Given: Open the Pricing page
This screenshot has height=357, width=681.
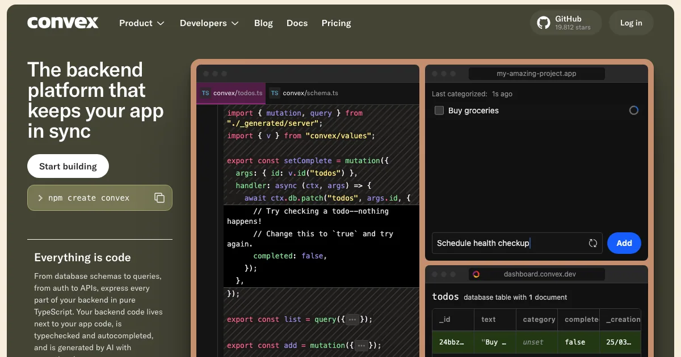Looking at the screenshot, I should tap(336, 23).
